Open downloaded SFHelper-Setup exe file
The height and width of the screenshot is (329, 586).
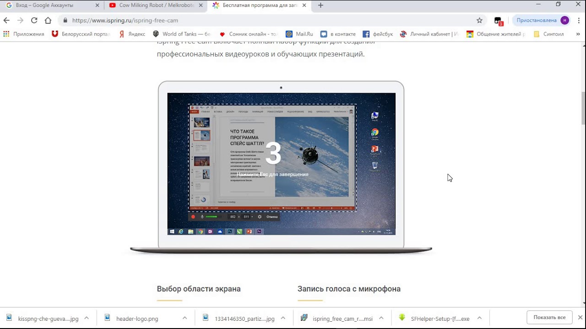[x=435, y=318]
